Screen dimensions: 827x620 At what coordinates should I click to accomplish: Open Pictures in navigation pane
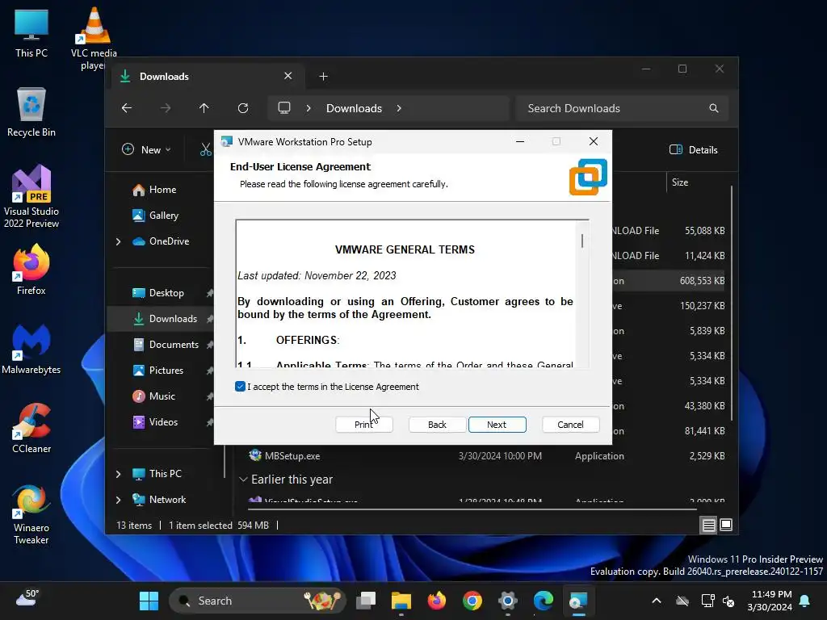point(166,370)
